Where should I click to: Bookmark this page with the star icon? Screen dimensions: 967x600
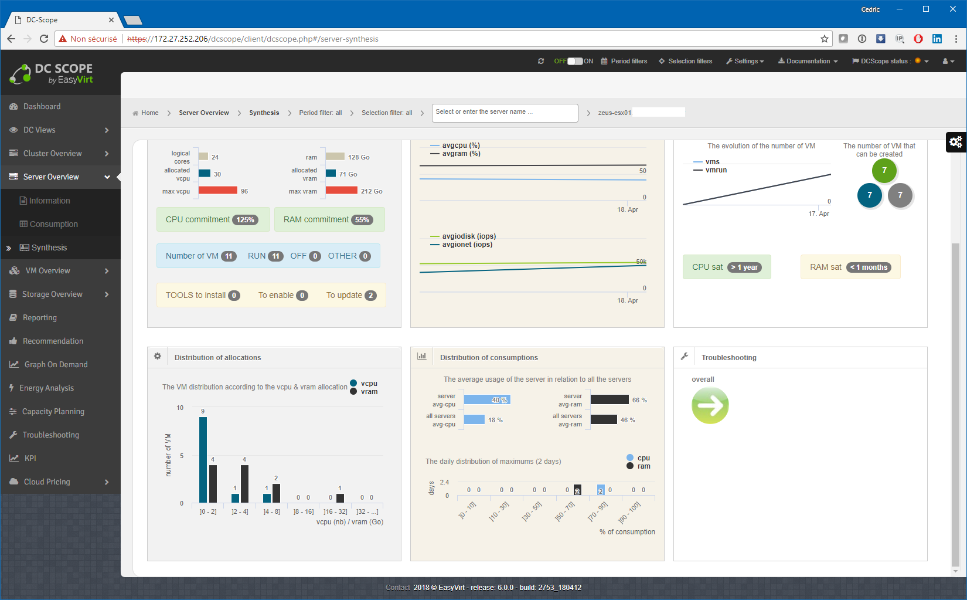(824, 39)
